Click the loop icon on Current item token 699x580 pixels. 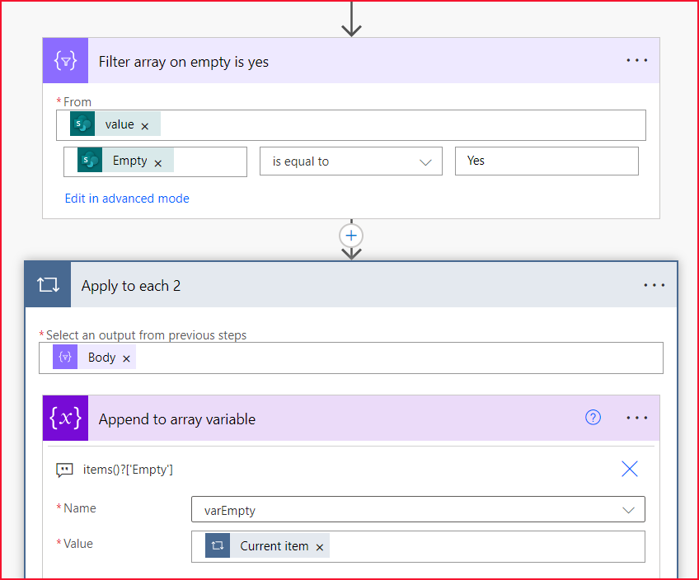[218, 545]
